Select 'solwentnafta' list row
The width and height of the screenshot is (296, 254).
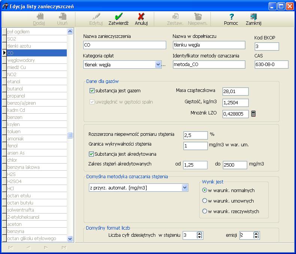(x=37, y=210)
